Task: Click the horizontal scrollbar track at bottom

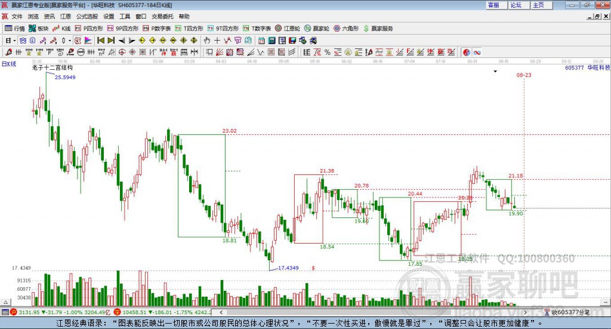Action: (373, 312)
